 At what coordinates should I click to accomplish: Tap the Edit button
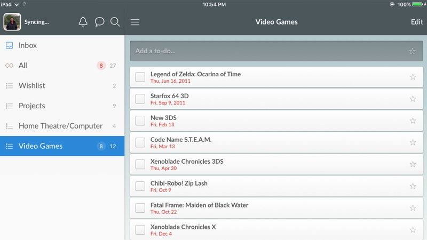point(417,22)
